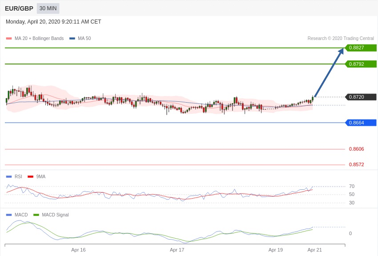This screenshot has width=378, height=256.
Task: Toggle the MACD Signal legend entry
Action: tap(51, 215)
